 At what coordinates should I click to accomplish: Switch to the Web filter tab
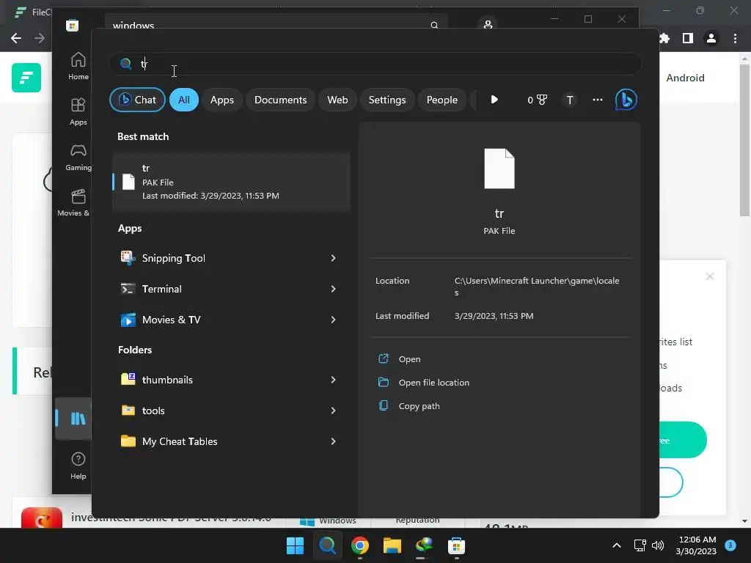337,100
